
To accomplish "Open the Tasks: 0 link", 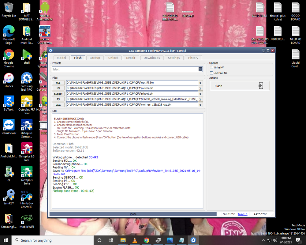I will [x=242, y=214].
